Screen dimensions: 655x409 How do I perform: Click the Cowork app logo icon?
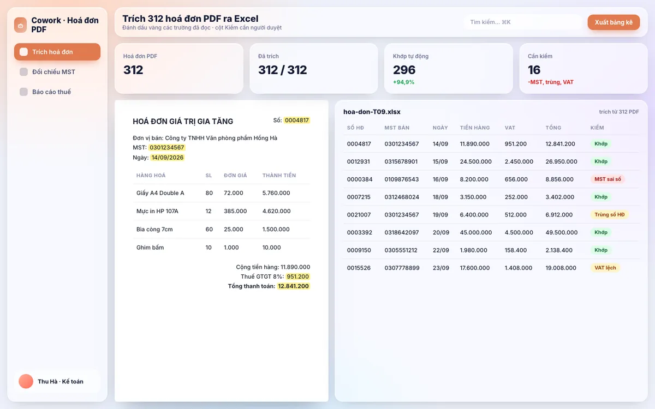(x=21, y=25)
